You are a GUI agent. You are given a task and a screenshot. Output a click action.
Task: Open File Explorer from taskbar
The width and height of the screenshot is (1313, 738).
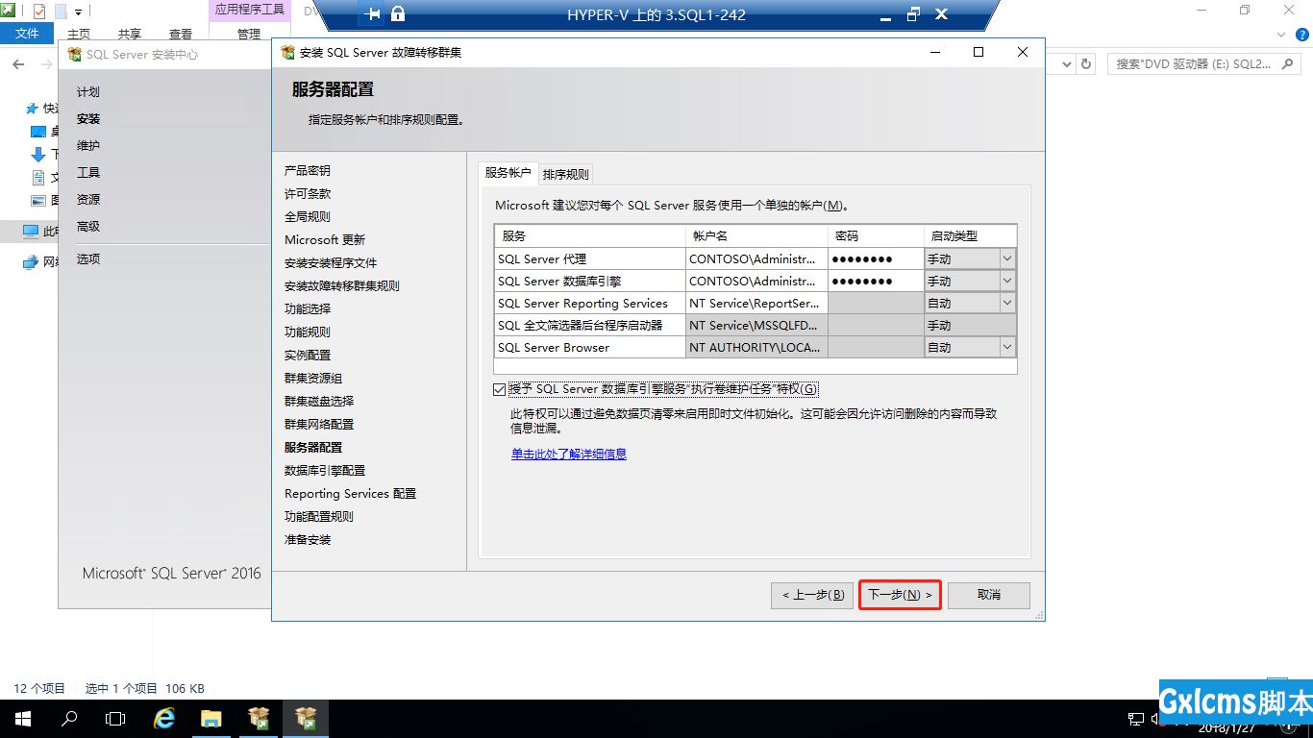coord(211,719)
